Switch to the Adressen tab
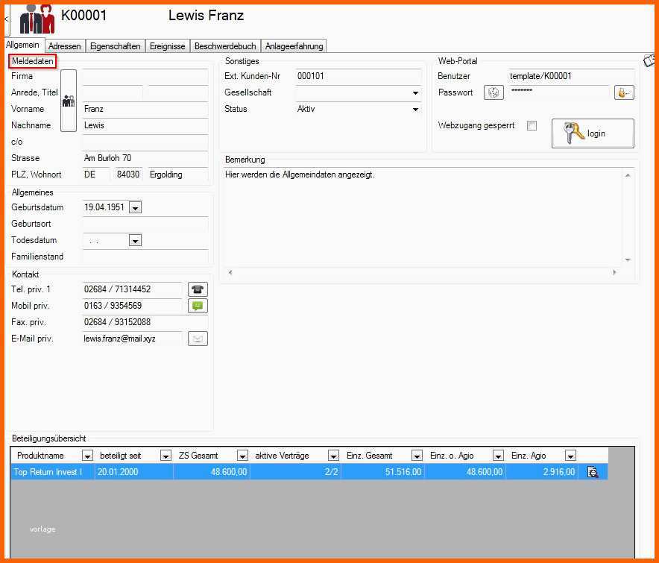The width and height of the screenshot is (659, 563). tap(65, 46)
